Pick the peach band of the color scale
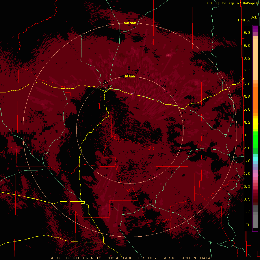The width and height of the screenshot is (260, 260). [255, 59]
